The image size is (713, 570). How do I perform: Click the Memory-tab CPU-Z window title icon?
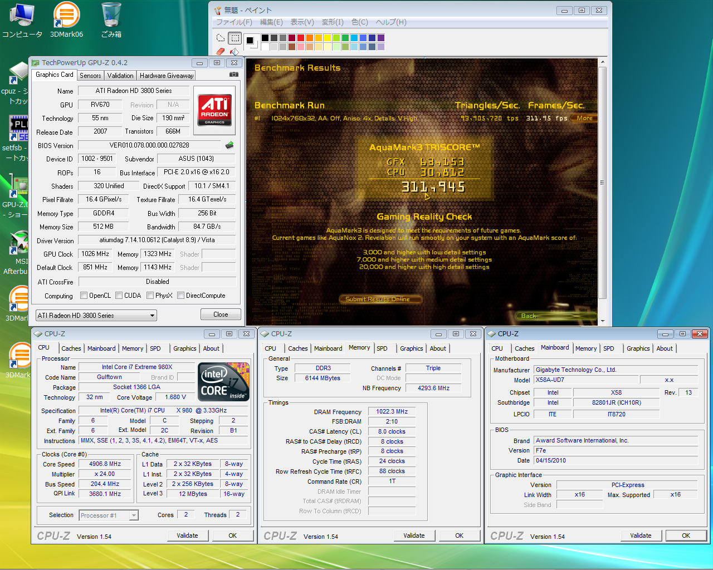265,334
